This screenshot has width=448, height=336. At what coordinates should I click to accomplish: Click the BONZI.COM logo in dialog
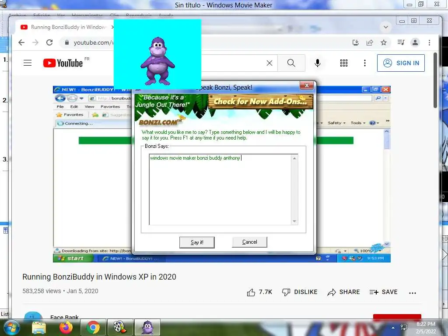click(x=160, y=122)
